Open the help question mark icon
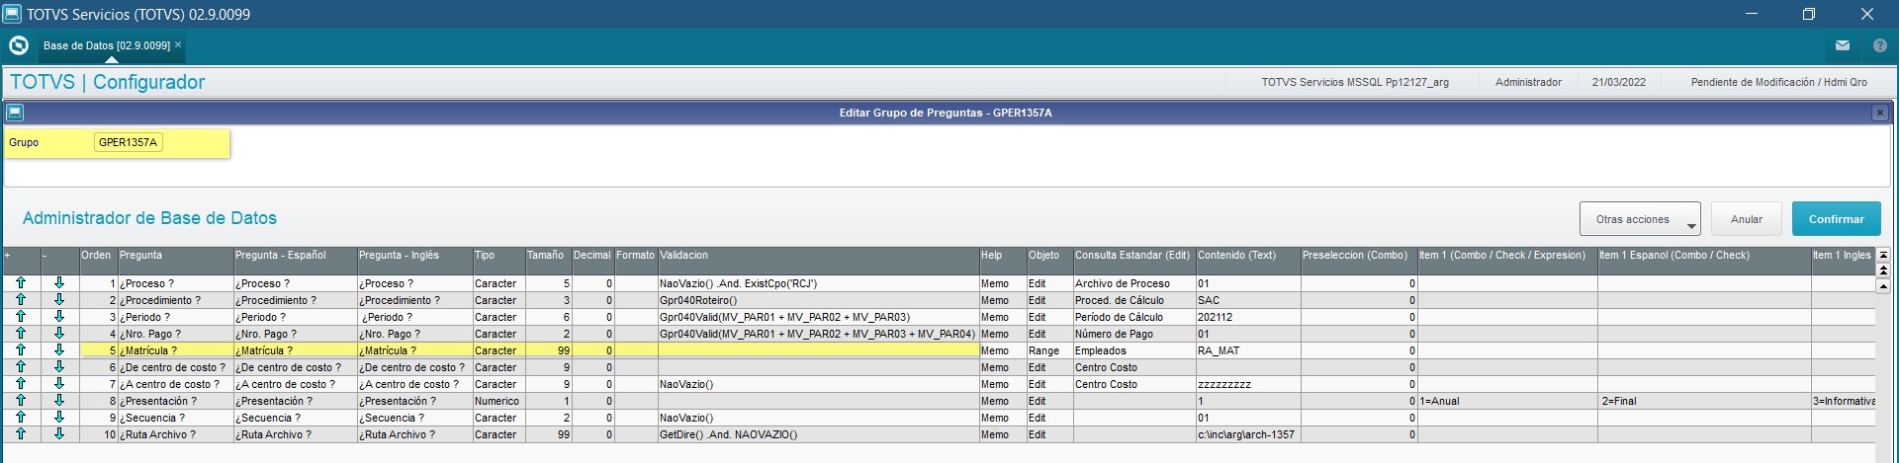1899x463 pixels. point(1880,45)
